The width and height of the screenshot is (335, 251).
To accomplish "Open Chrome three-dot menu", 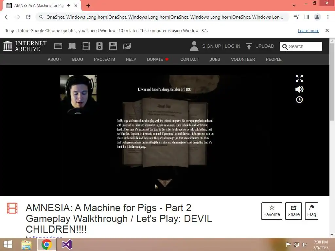I will click(328, 17).
